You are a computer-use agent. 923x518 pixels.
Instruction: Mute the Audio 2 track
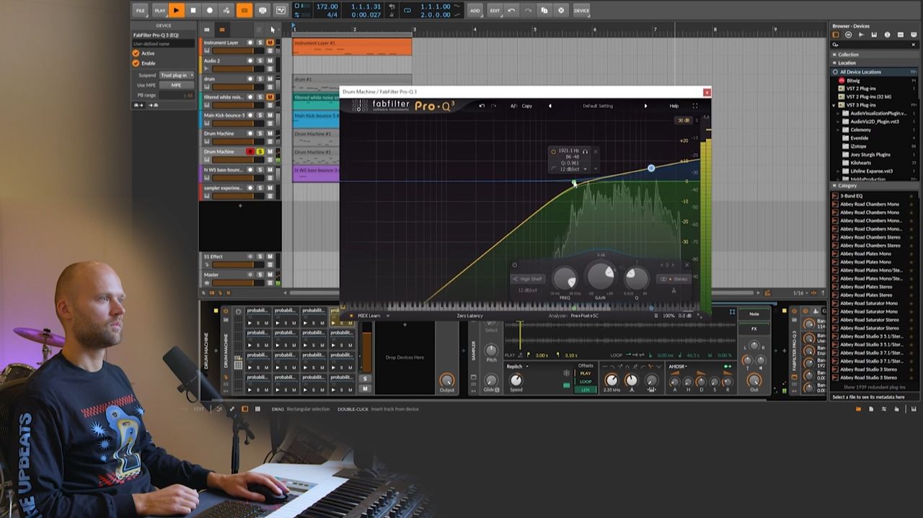coord(270,61)
